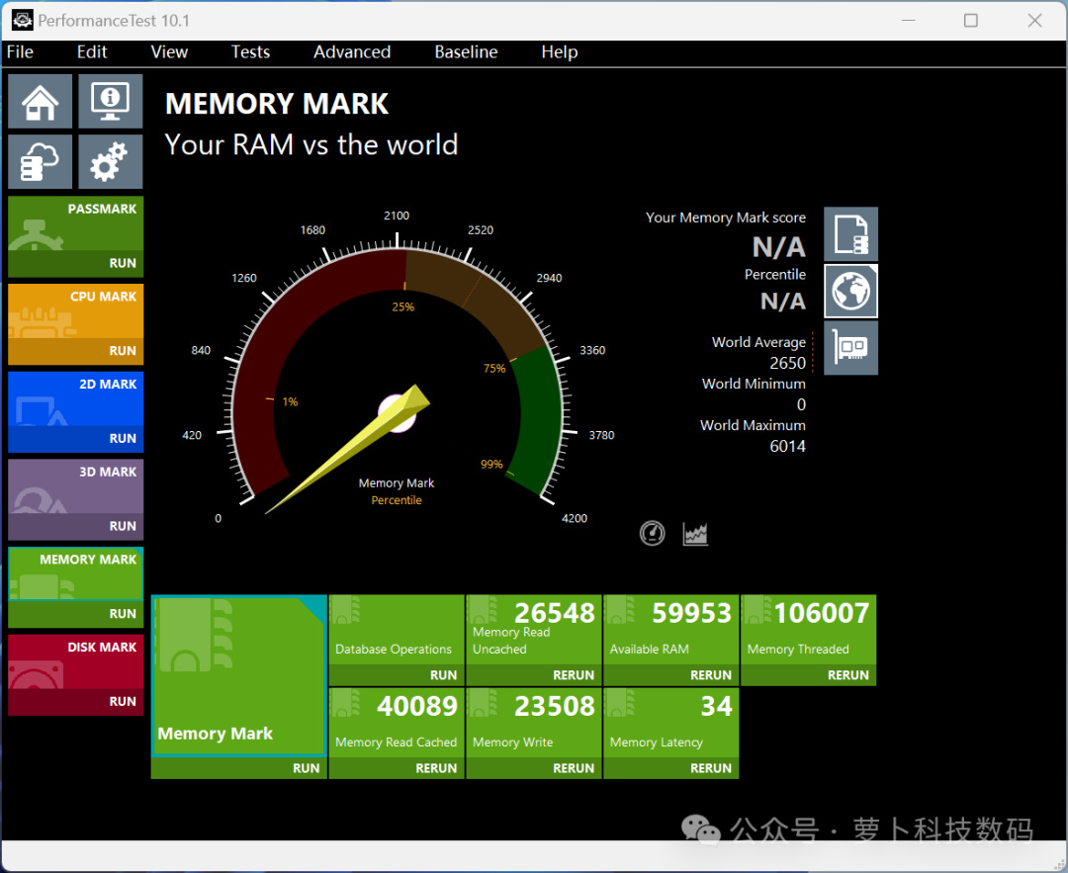This screenshot has width=1068, height=873.
Task: Rerun the Memory Latency test
Action: (x=670, y=768)
